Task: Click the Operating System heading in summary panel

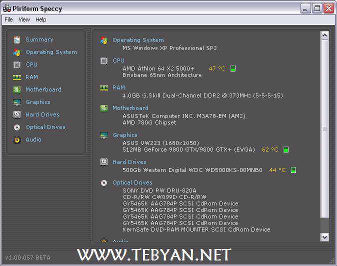Action: coord(138,40)
